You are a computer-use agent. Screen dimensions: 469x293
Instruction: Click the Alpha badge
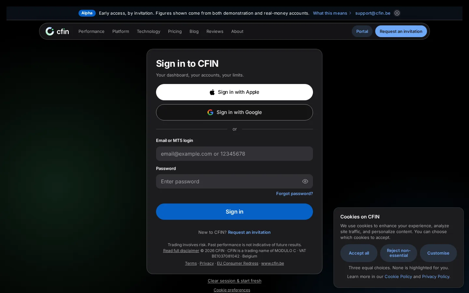[87, 13]
